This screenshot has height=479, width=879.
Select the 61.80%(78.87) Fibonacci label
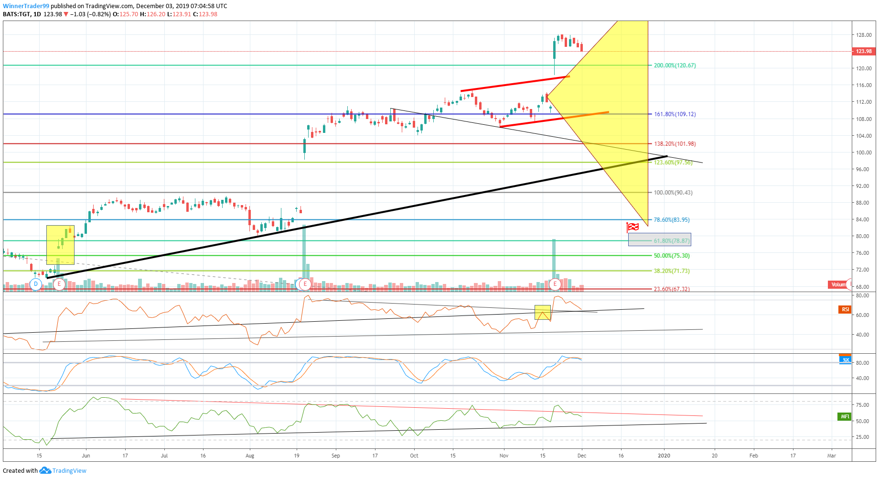tap(671, 241)
